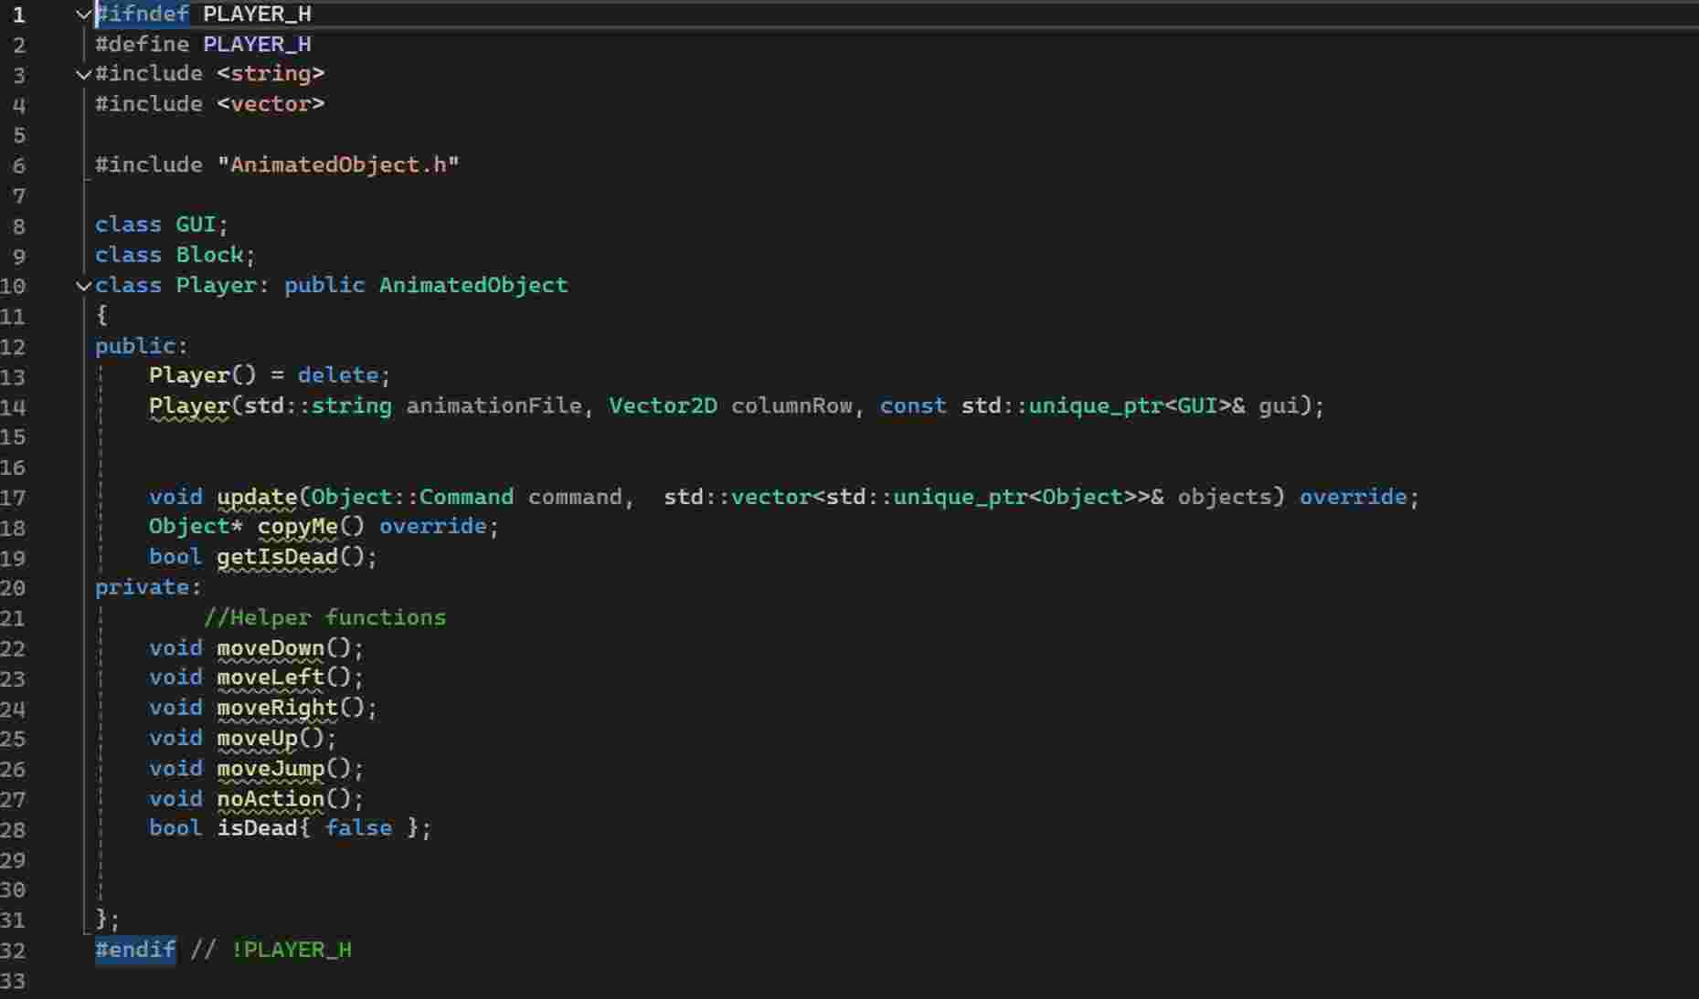Collapse the fold chevron beside class Player

83,286
